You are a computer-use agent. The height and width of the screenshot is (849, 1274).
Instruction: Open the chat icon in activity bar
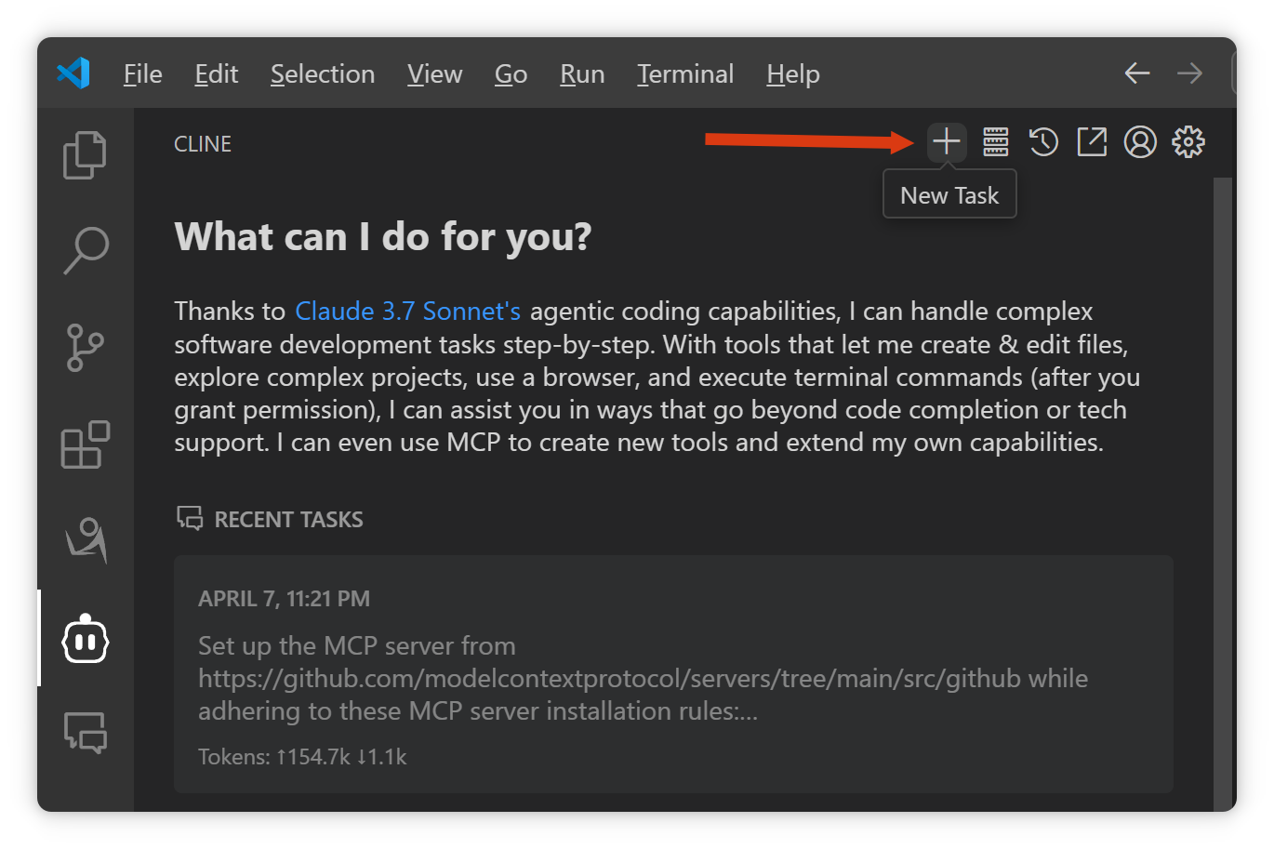point(86,733)
